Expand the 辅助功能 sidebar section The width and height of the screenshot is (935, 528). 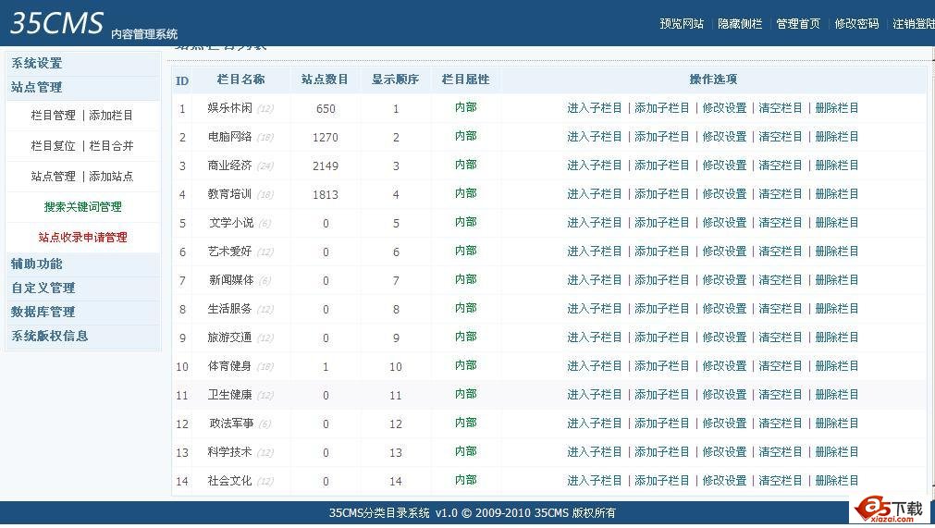[x=37, y=264]
